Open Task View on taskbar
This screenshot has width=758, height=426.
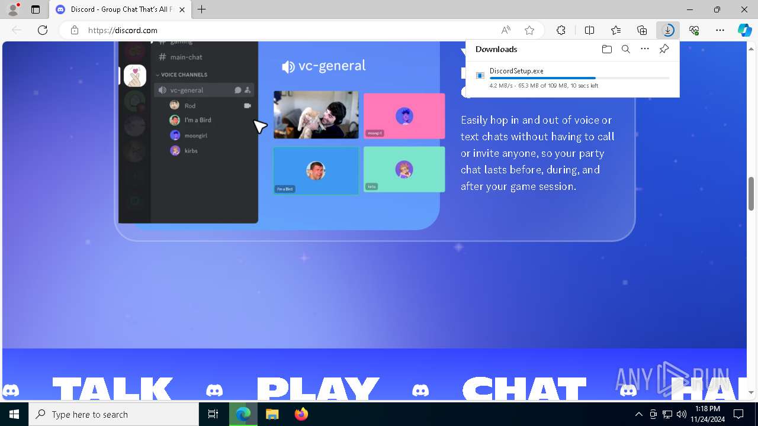pos(213,414)
